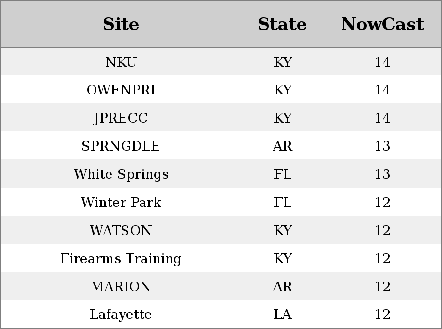442x329 pixels.
Task: Select the JPRECC site cell
Action: pyautogui.click(x=121, y=118)
